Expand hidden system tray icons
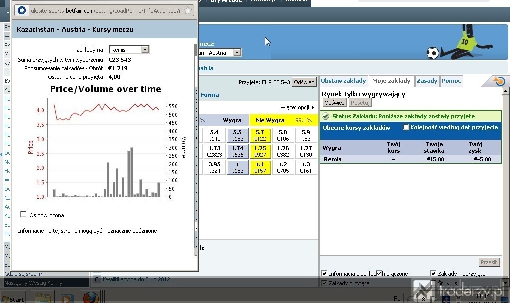 pyautogui.click(x=423, y=298)
